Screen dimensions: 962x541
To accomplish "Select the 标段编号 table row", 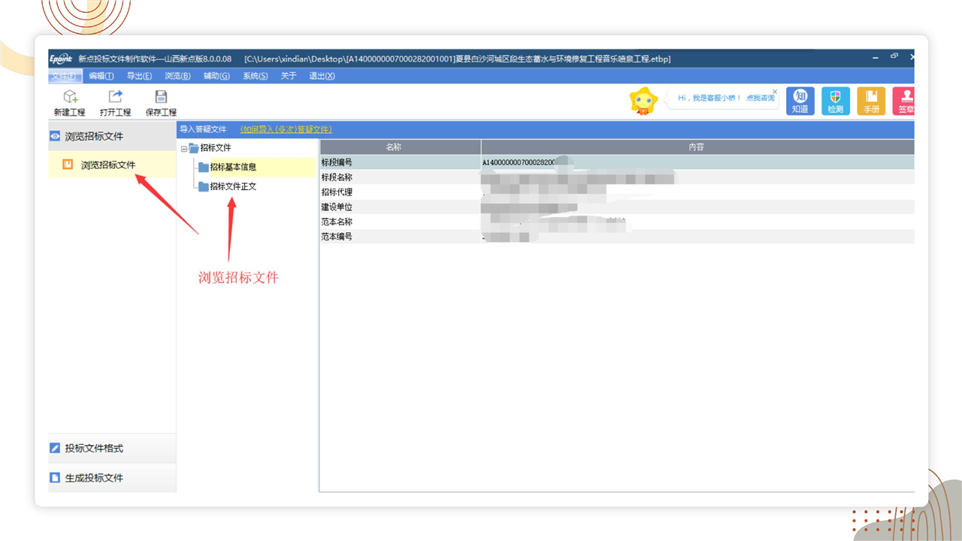I will pyautogui.click(x=400, y=162).
